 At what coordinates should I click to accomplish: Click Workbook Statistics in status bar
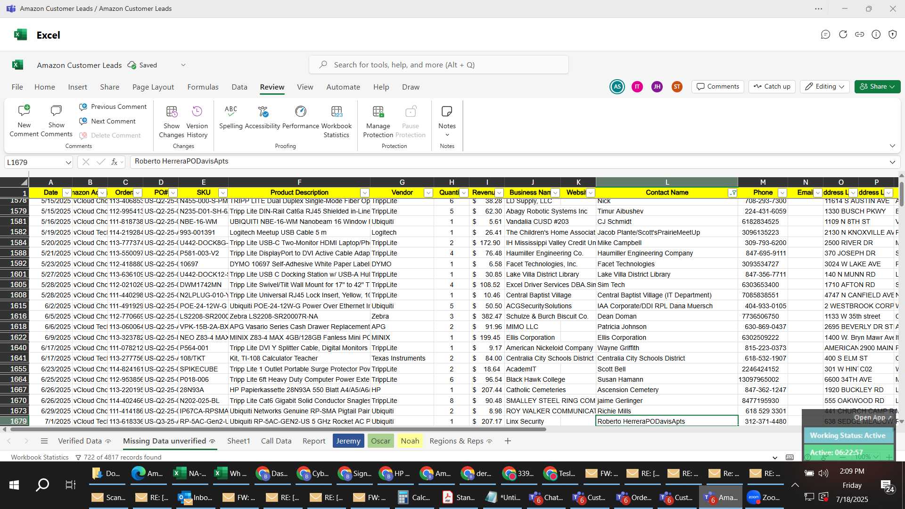click(40, 457)
